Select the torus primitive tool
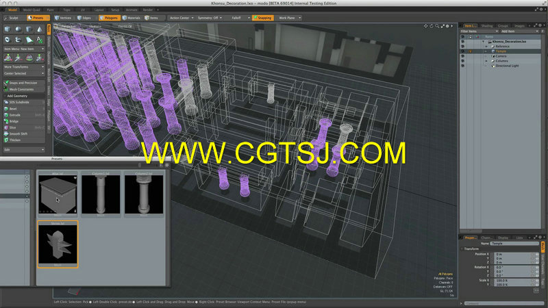Viewport: 548px width, 308px height. (8, 40)
